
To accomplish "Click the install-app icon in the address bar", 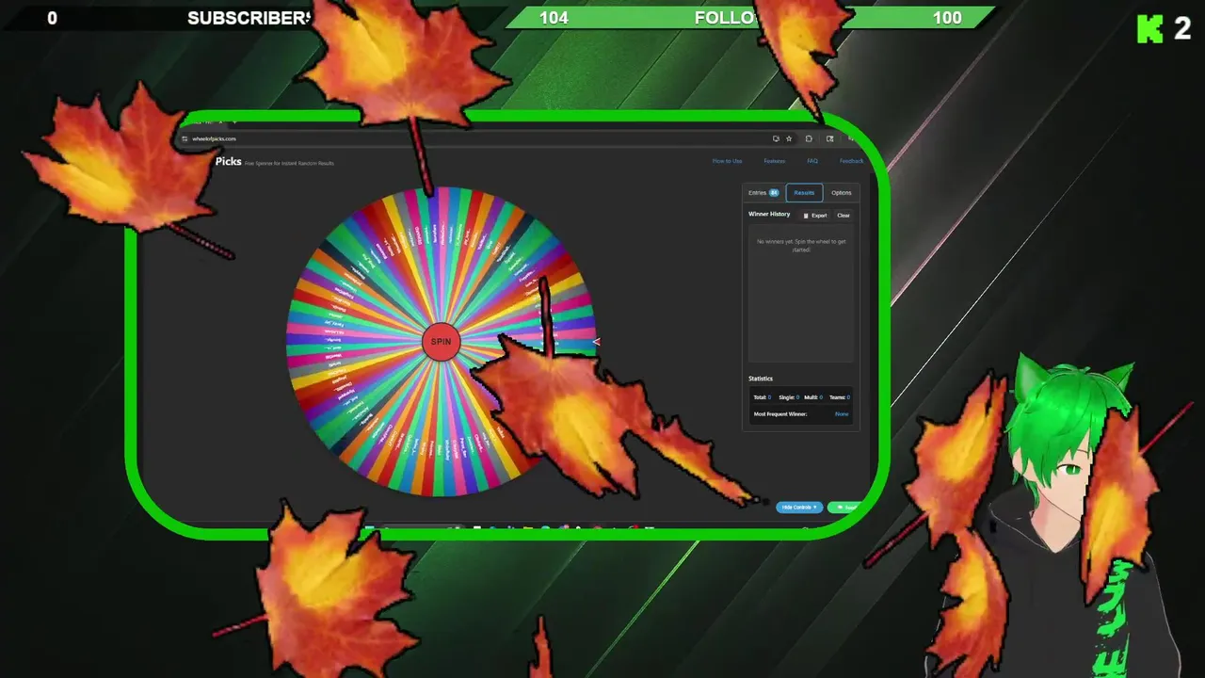I will point(776,138).
